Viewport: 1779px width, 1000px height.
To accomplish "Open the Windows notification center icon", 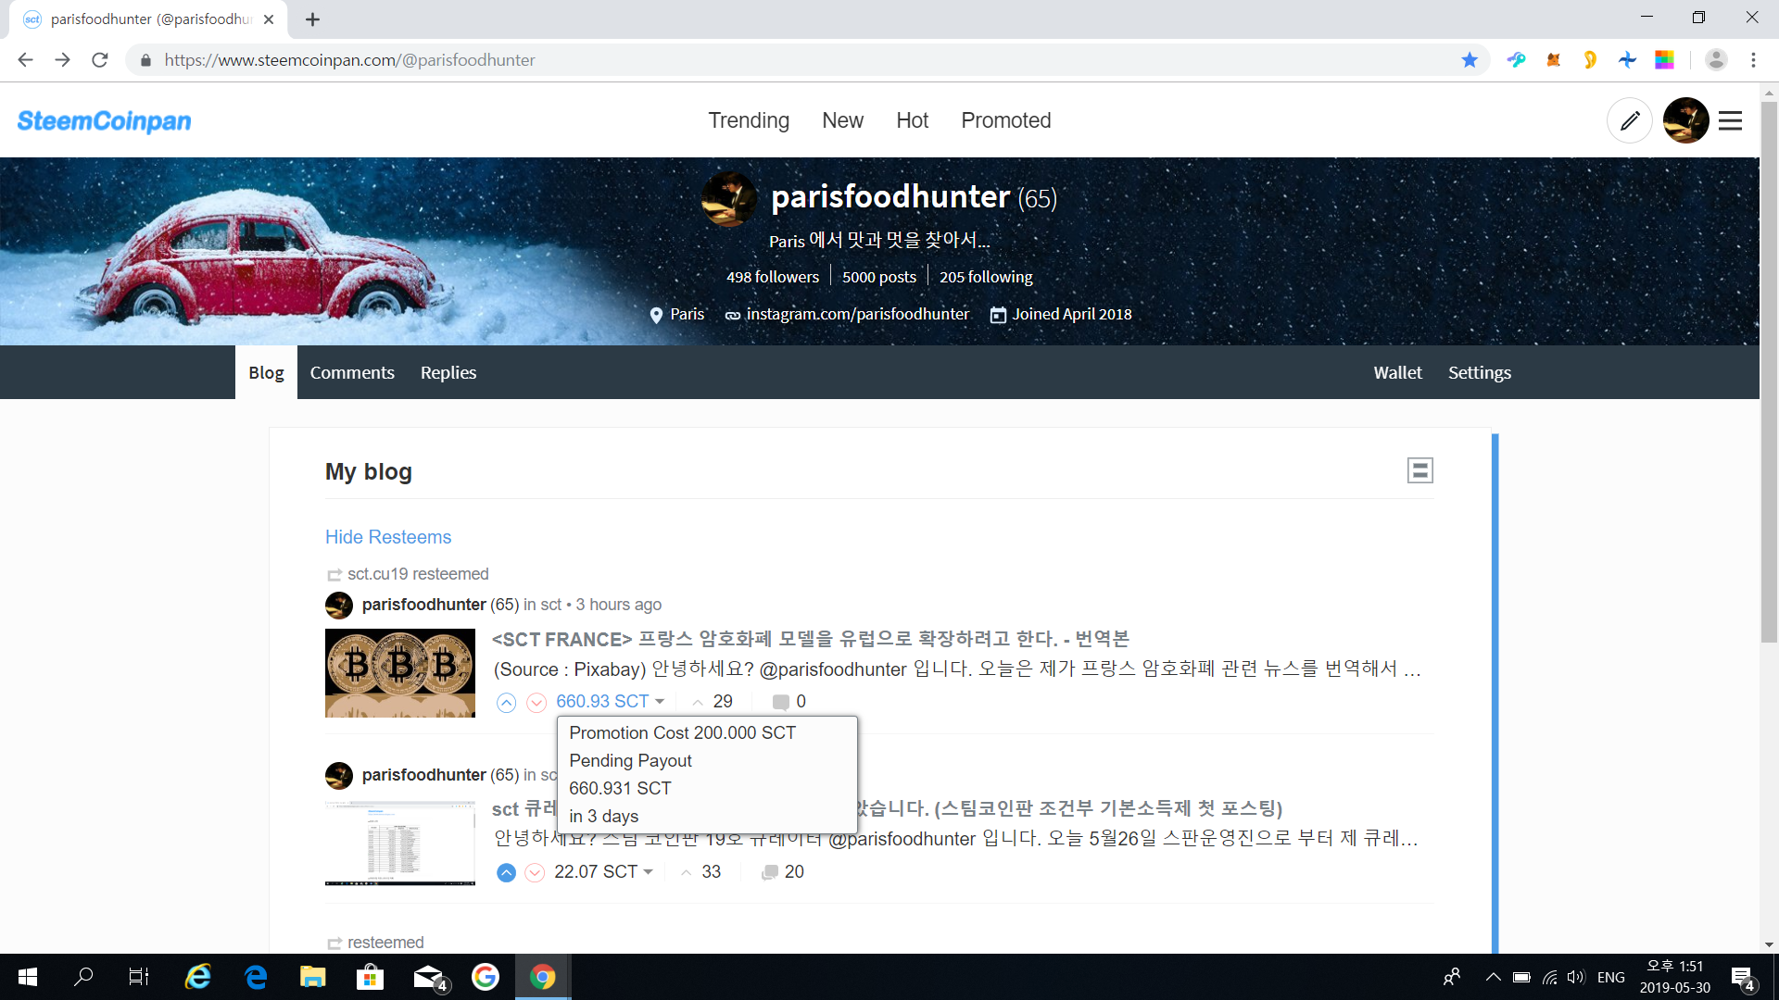I will click(x=1743, y=977).
